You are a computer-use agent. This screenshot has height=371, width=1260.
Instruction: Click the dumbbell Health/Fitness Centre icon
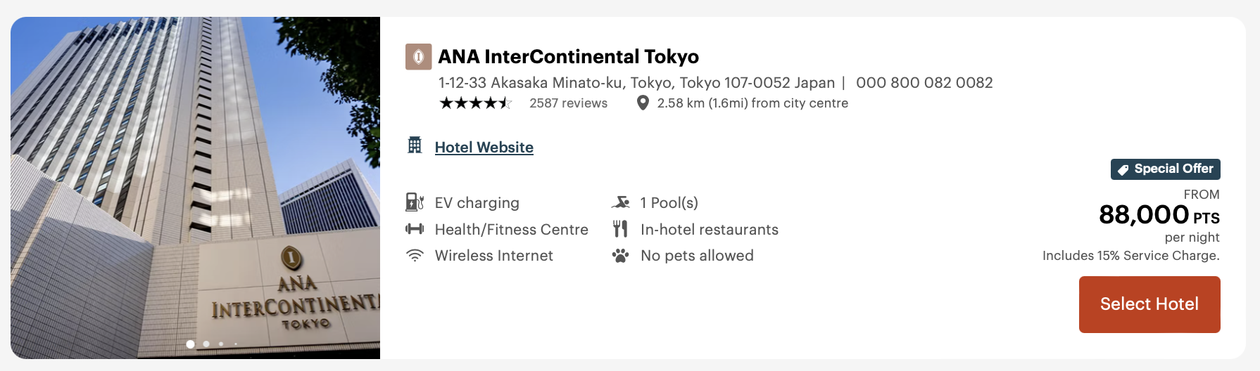(415, 229)
